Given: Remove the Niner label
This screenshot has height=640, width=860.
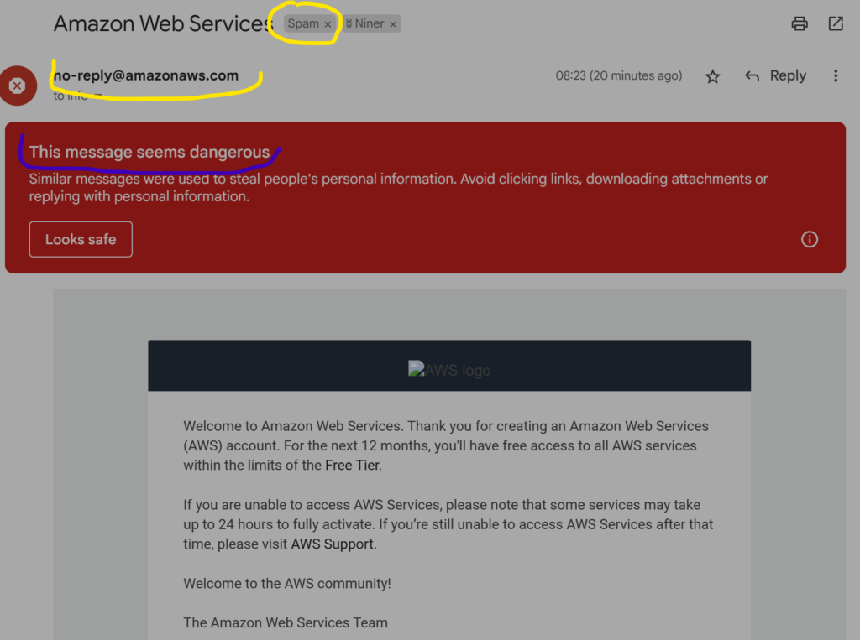Looking at the screenshot, I should [393, 24].
